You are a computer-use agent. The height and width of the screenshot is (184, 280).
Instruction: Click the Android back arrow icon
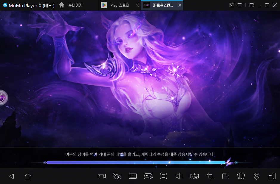12,177
